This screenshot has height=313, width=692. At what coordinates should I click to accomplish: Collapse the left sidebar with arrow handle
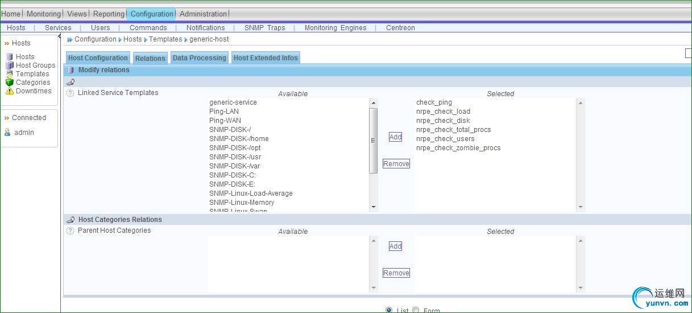(60, 37)
